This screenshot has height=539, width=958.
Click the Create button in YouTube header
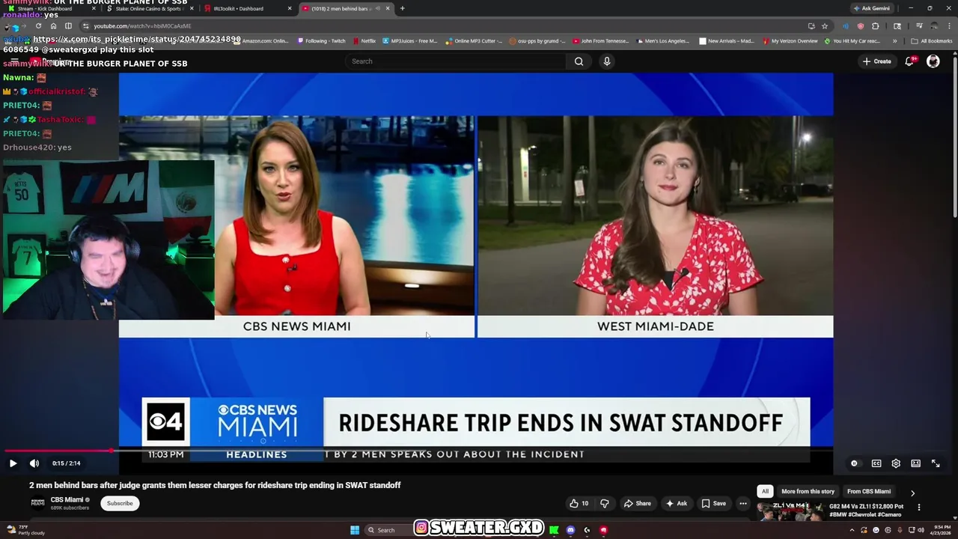coord(876,61)
